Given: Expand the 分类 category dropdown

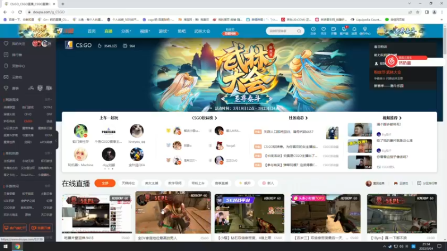Looking at the screenshot, I should pos(126,31).
